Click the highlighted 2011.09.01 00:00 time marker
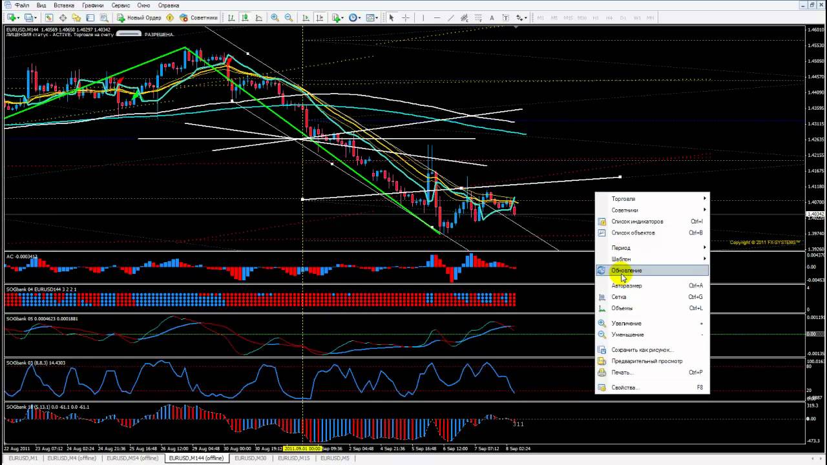Image resolution: width=827 pixels, height=465 pixels. [x=303, y=448]
